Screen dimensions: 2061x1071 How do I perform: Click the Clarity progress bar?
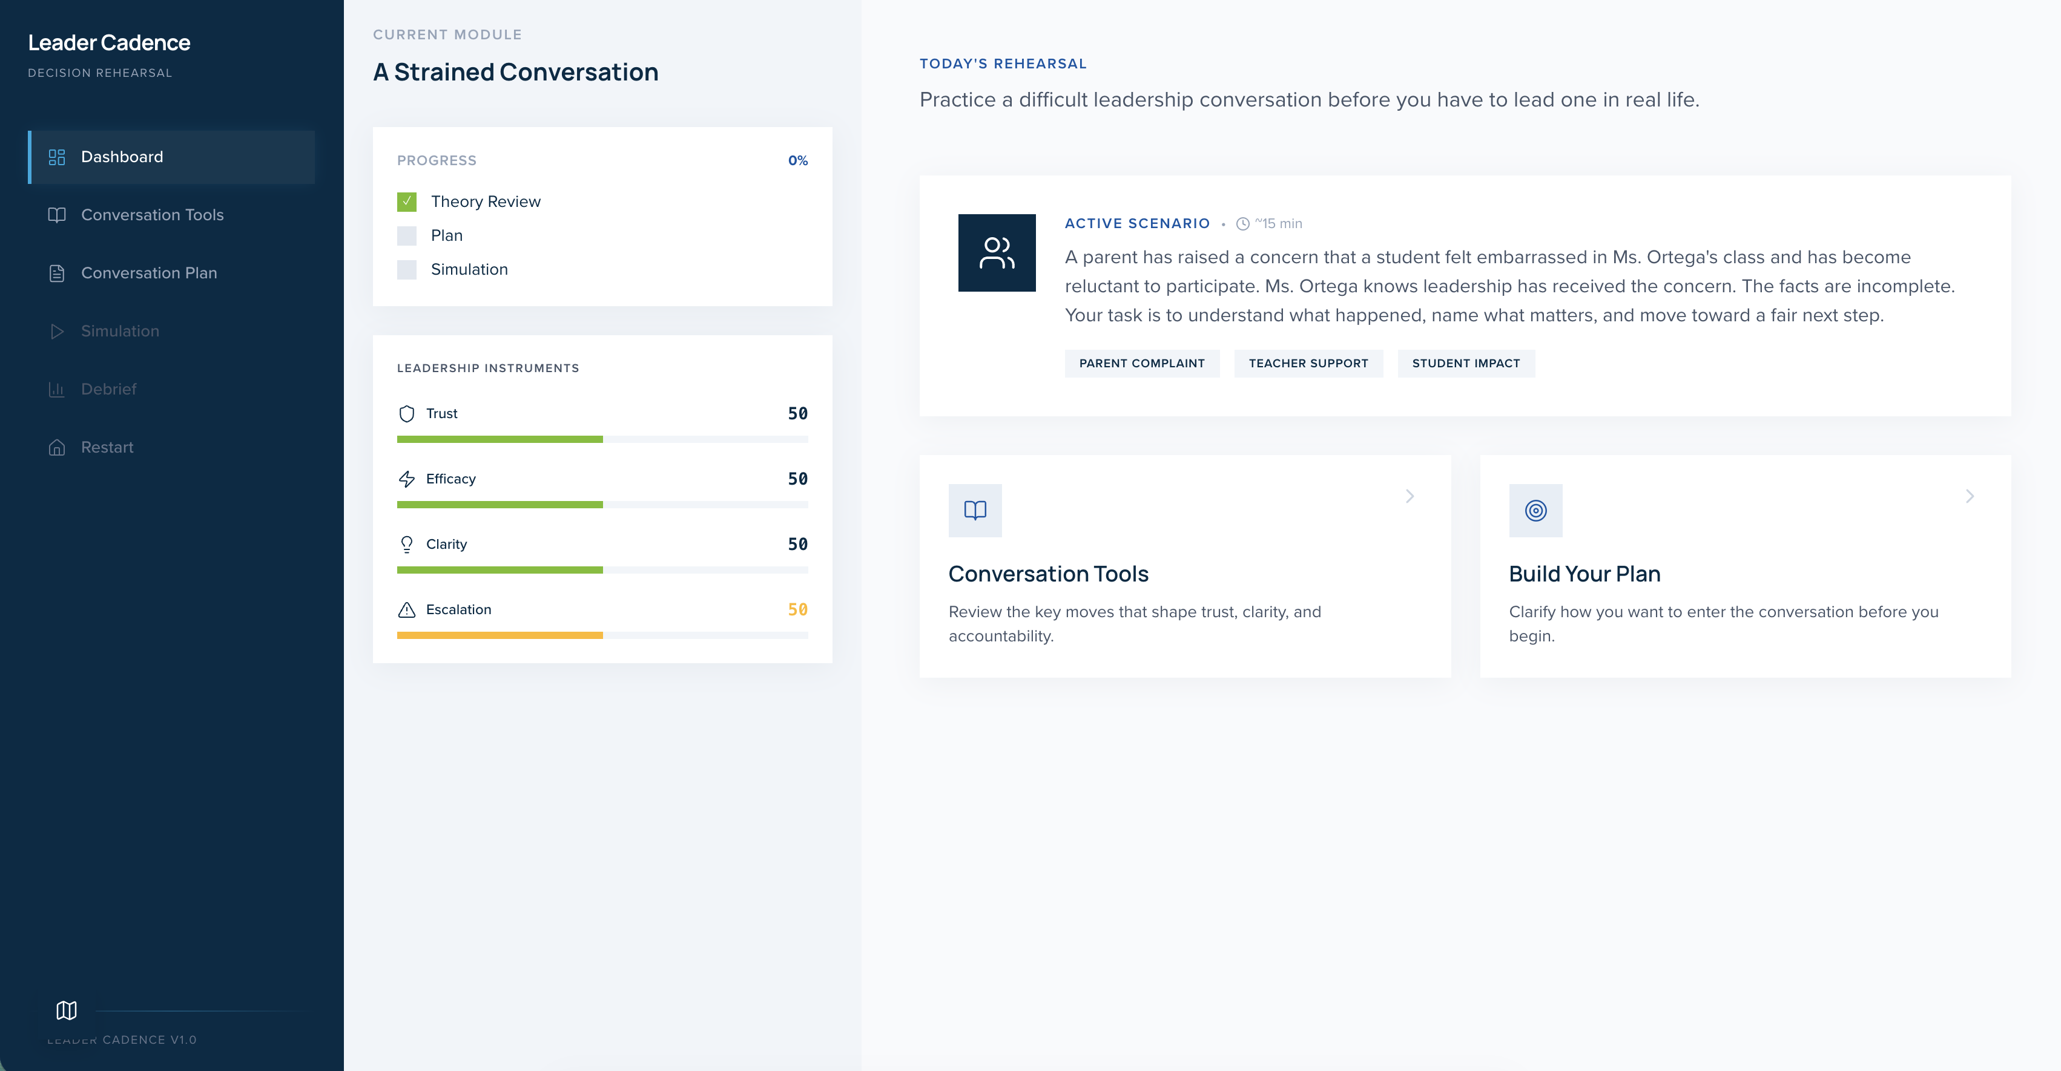(602, 571)
